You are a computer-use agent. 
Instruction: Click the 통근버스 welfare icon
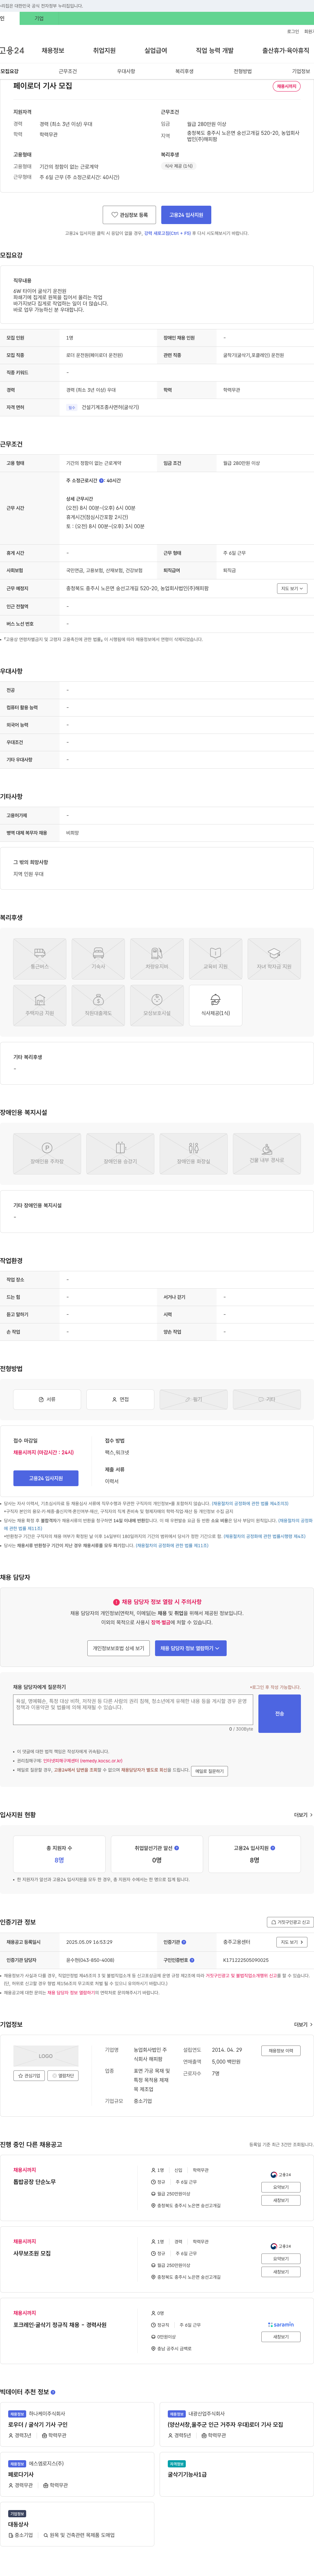point(40,959)
